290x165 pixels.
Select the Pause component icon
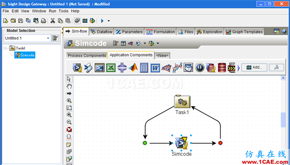[200, 68]
